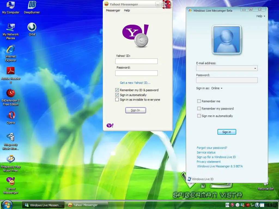This screenshot has height=209, width=279.
Task: Select the Orbit downloader desktop icon
Action: pos(32,29)
